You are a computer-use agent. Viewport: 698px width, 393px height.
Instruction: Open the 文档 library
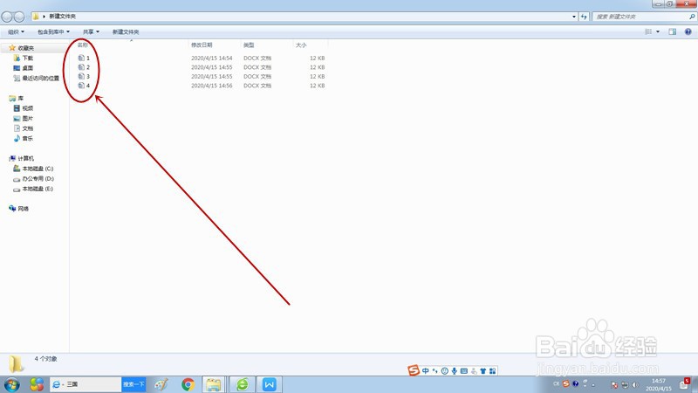(x=24, y=128)
